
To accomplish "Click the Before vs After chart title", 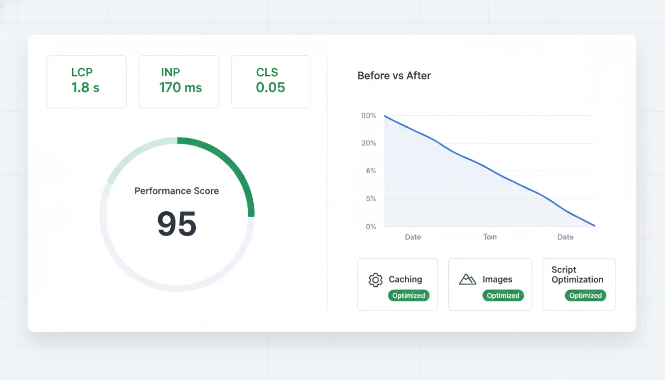I will (x=394, y=75).
